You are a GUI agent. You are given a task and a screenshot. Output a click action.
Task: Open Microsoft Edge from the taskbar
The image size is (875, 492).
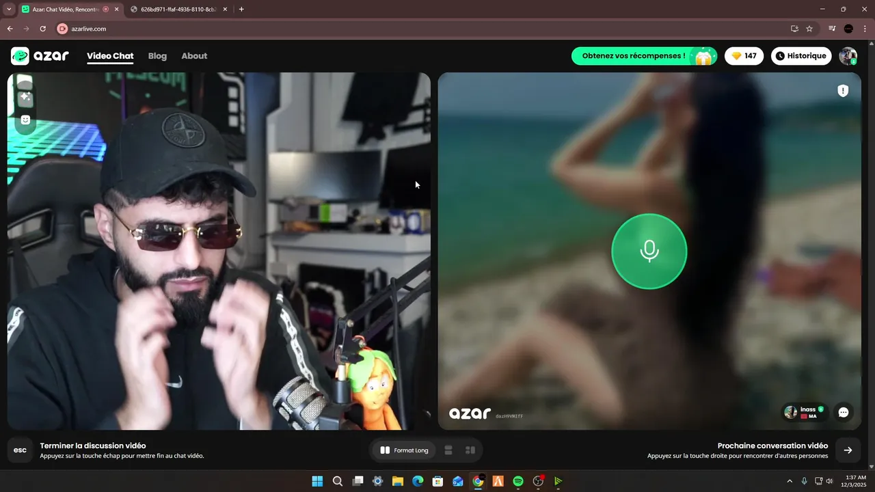tap(418, 481)
